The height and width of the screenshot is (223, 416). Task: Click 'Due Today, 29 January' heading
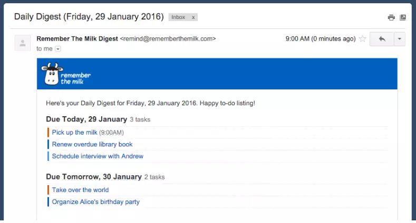point(86,119)
